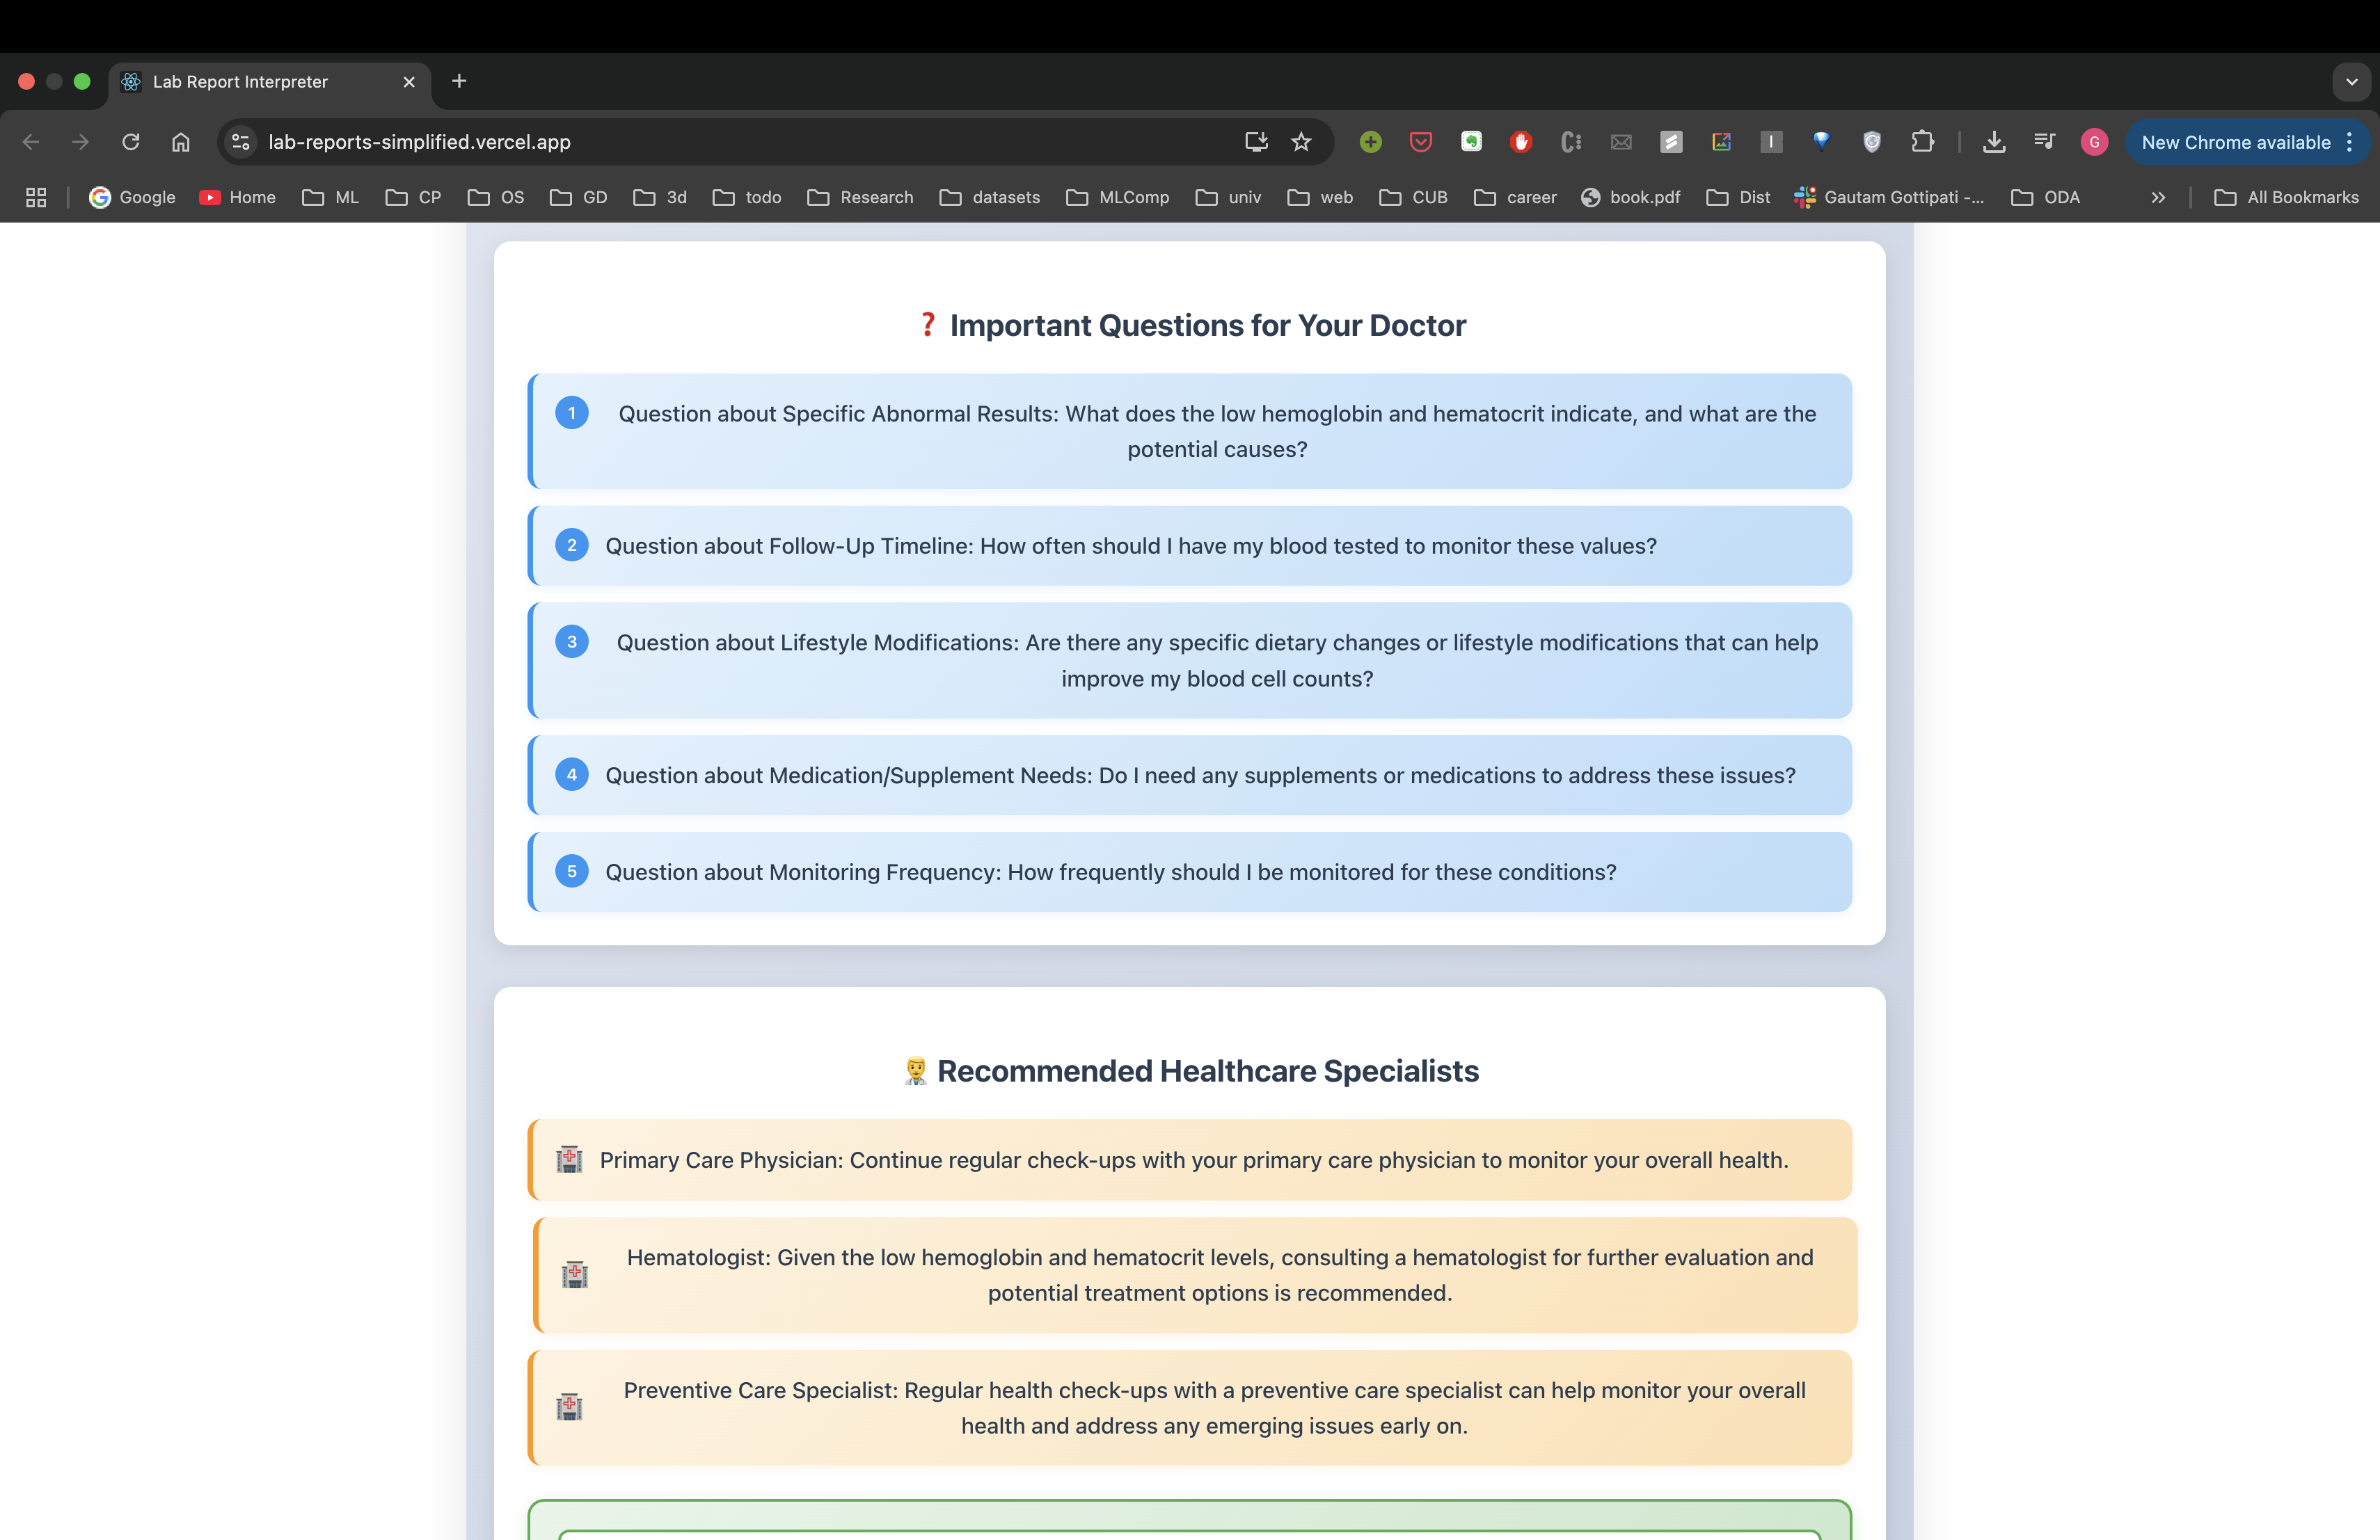Open Chrome media controls icon
The height and width of the screenshot is (1540, 2380).
click(x=2044, y=142)
